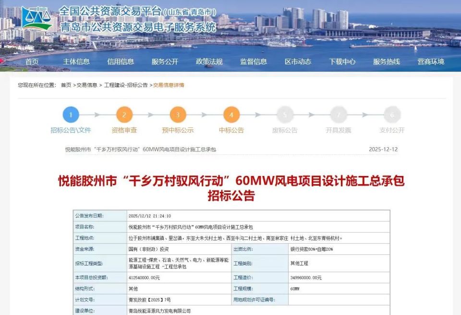Click the 预中标公示 step label
The image size is (461, 315).
[178, 130]
